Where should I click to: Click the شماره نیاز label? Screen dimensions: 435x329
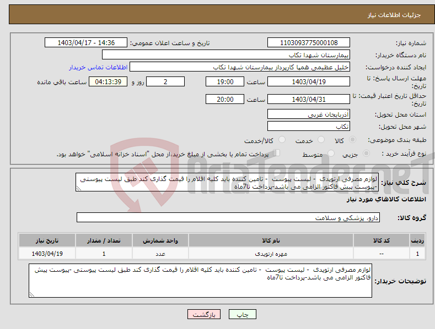point(411,43)
